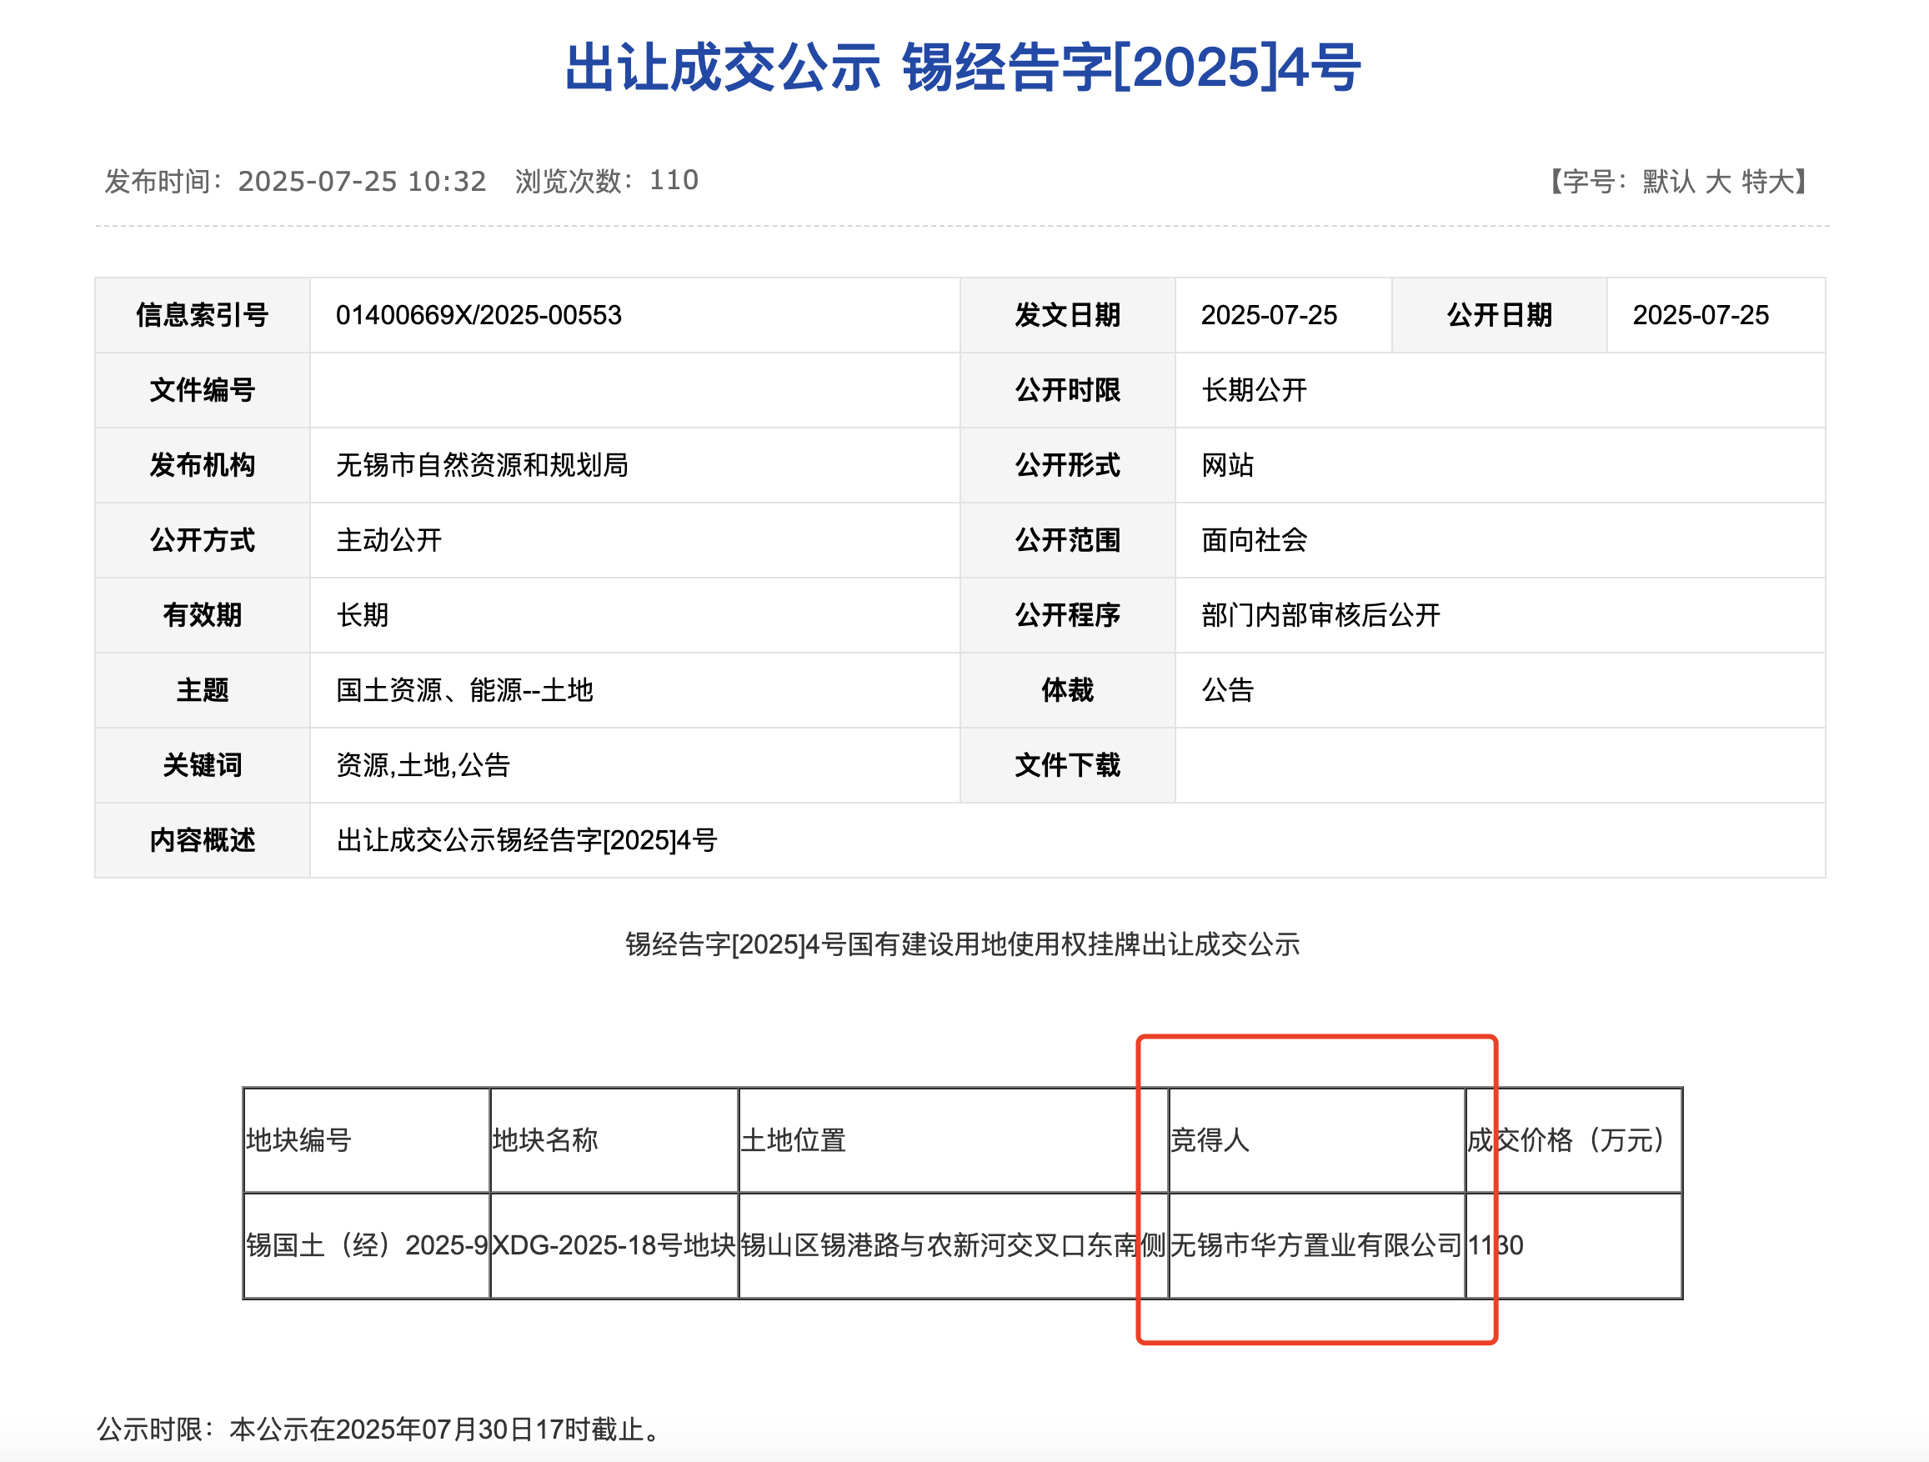The image size is (1929, 1462).
Task: Click publisher 无锡市自然资源和规划局
Action: click(x=481, y=466)
